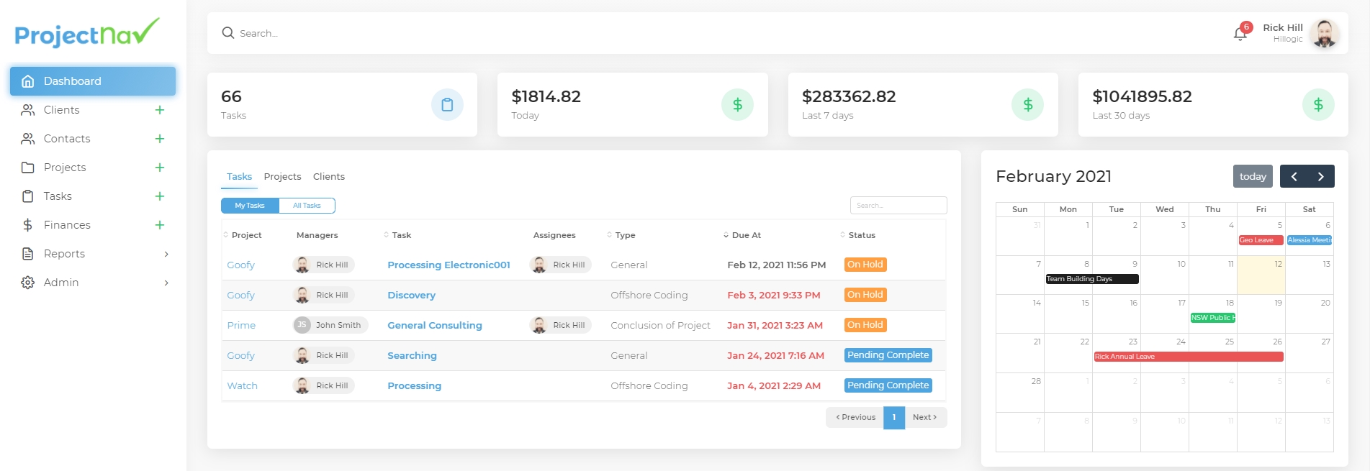Sort table by Due At column
This screenshot has width=1370, height=471.
pyautogui.click(x=742, y=235)
